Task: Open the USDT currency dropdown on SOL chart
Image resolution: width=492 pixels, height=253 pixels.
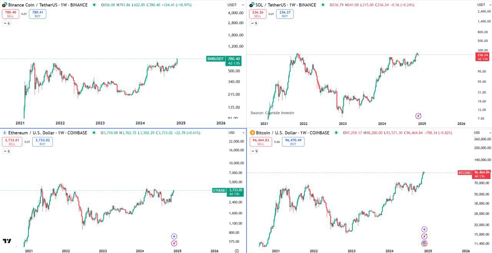Action: coord(482,5)
